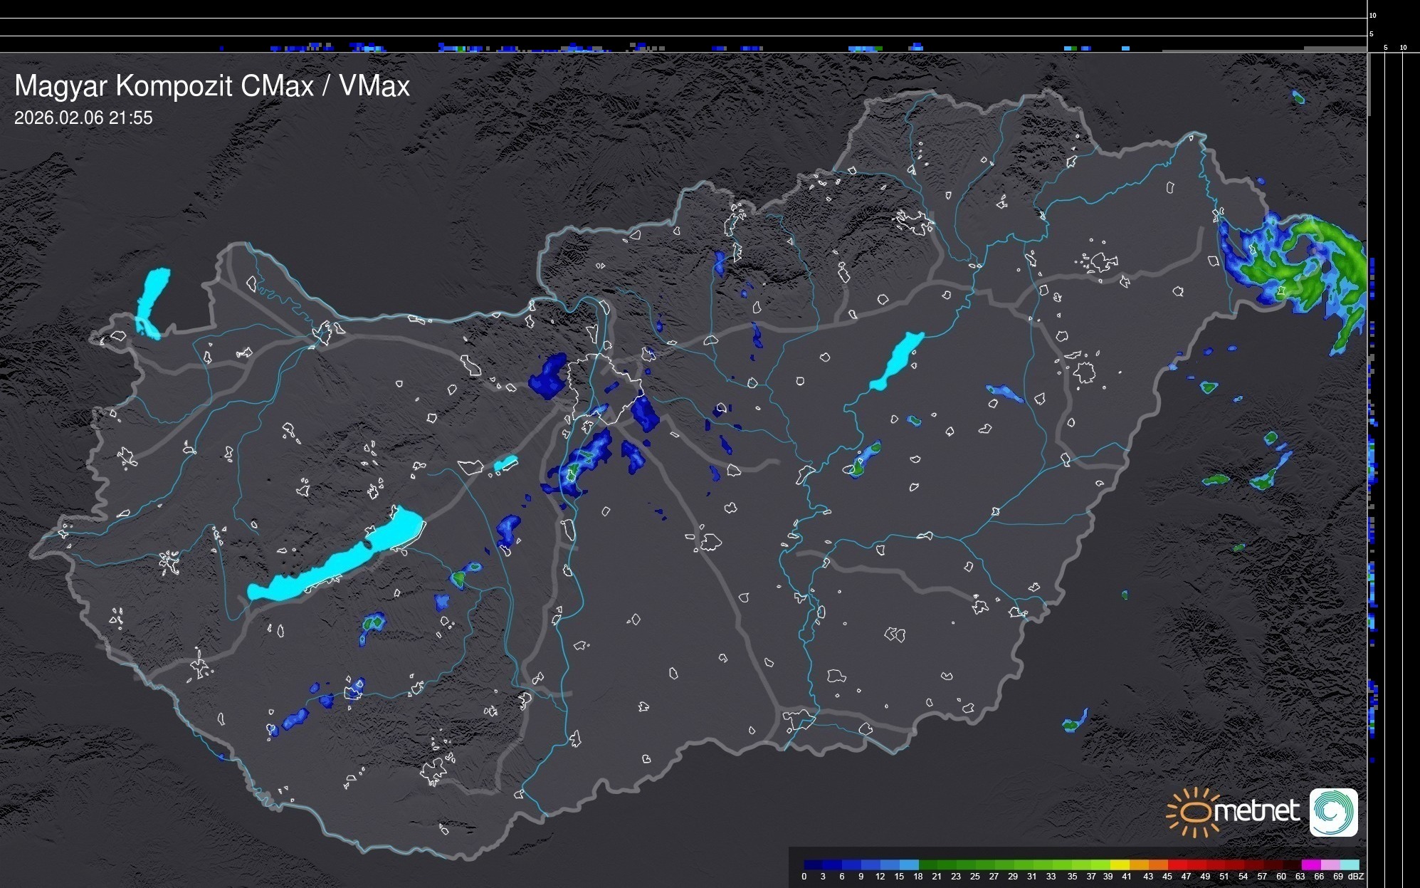Select the light cyan 69 dBZ swatch

pyautogui.click(x=1350, y=865)
